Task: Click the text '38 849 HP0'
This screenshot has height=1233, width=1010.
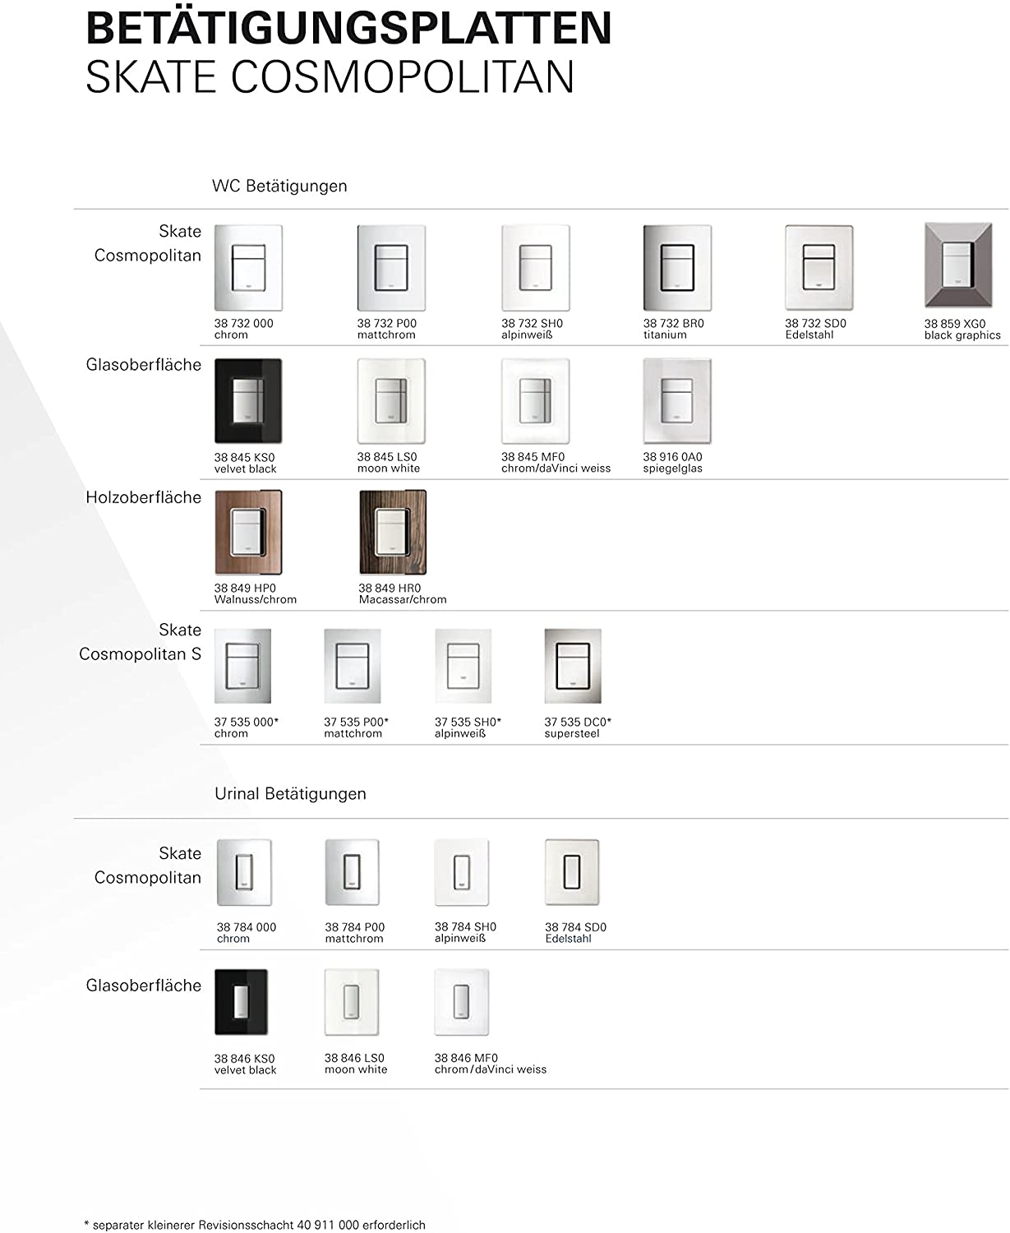Action: tap(245, 589)
